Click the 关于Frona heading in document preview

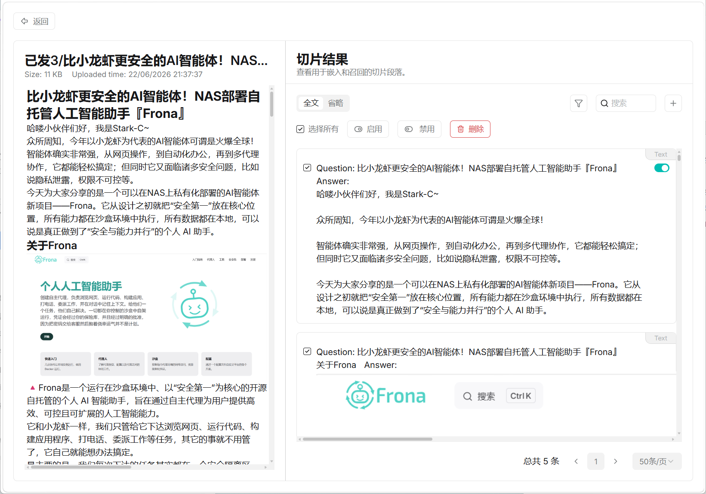(52, 246)
